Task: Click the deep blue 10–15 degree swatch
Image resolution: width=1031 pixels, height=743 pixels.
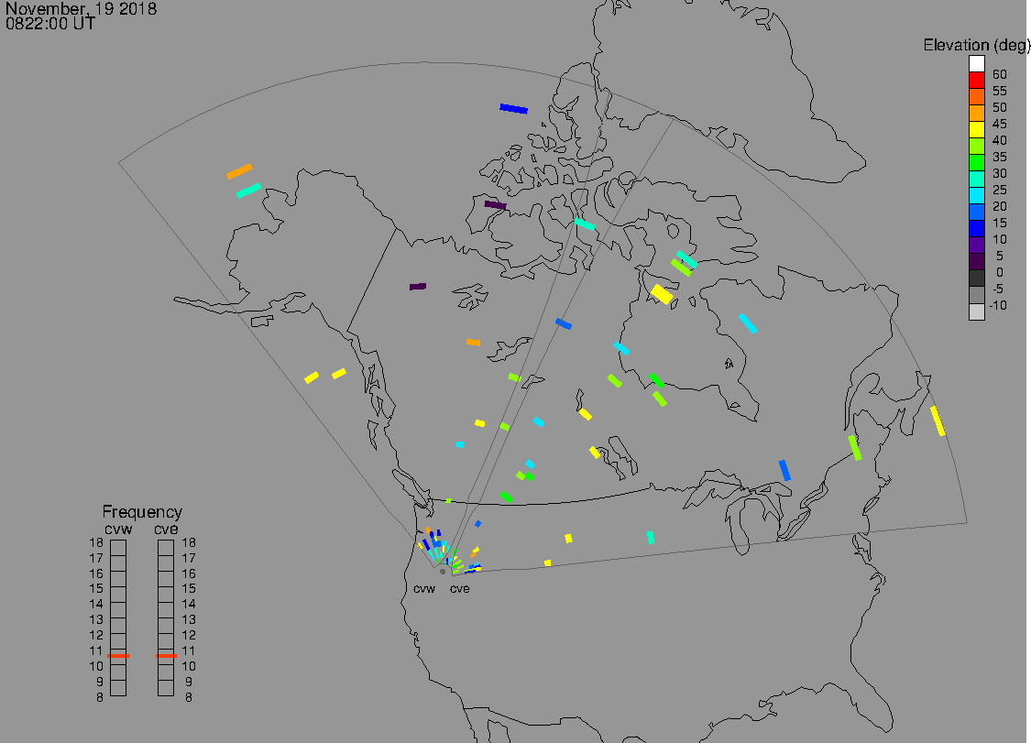Action: 976,228
